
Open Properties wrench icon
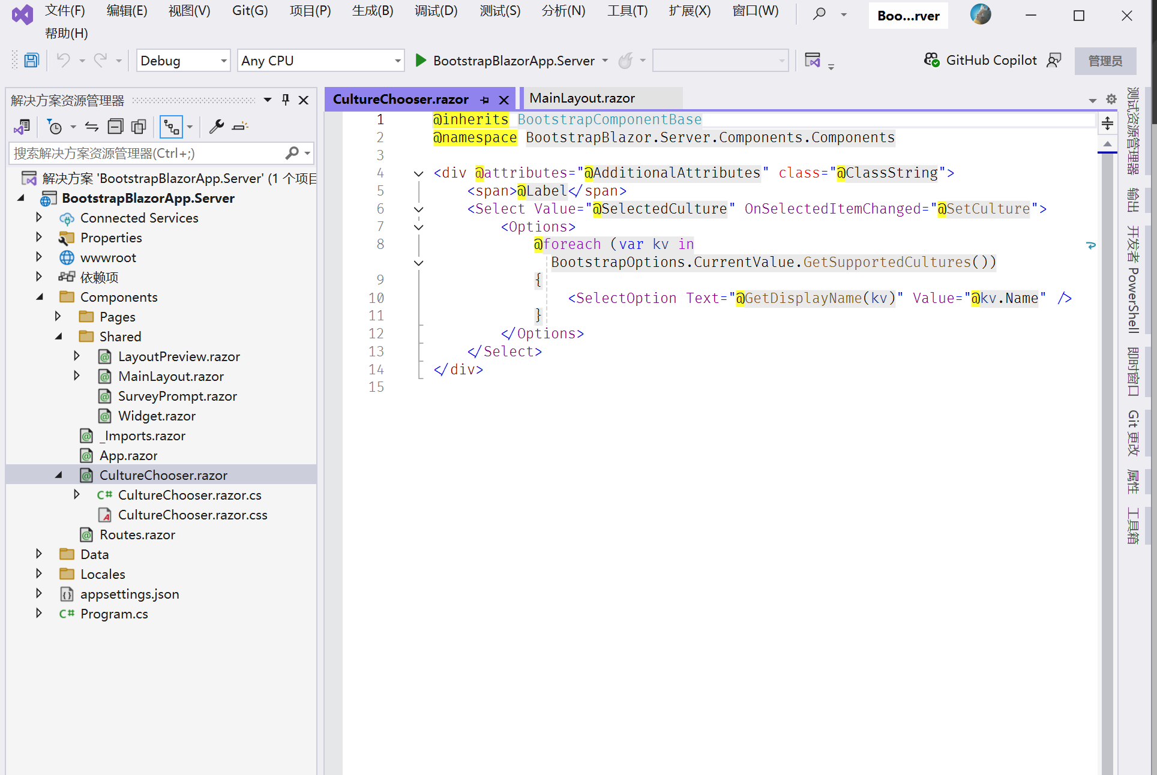tap(216, 127)
